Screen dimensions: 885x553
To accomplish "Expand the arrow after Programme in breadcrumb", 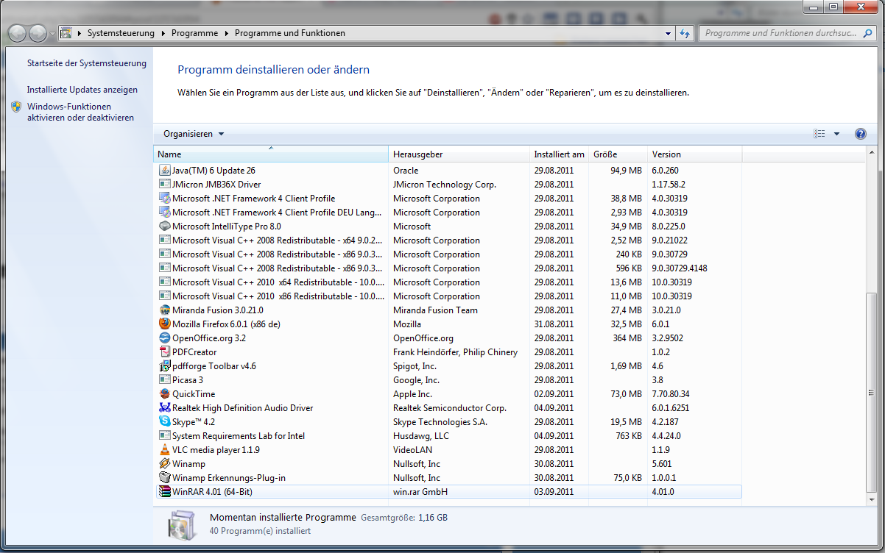I will pos(226,33).
